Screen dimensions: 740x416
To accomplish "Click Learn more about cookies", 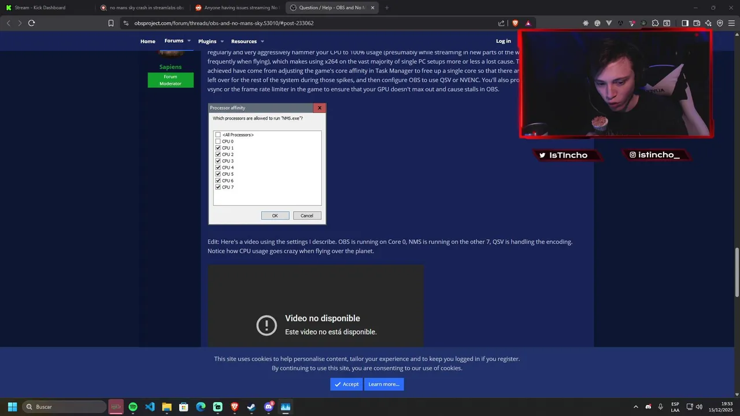I will coord(384,384).
